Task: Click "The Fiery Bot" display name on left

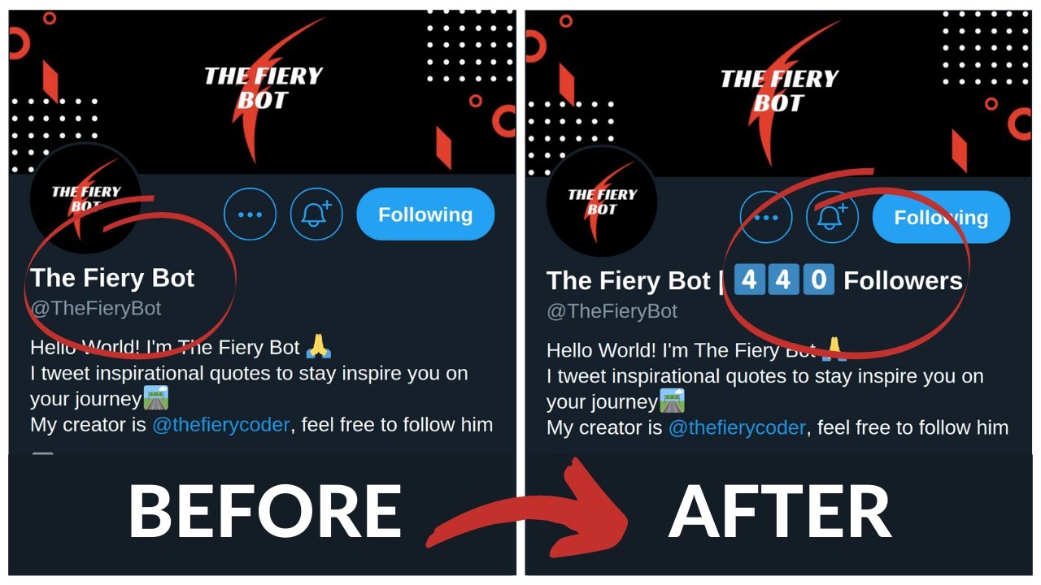Action: click(x=112, y=278)
